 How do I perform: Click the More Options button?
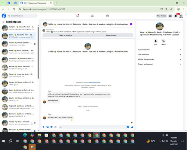(111, 35)
